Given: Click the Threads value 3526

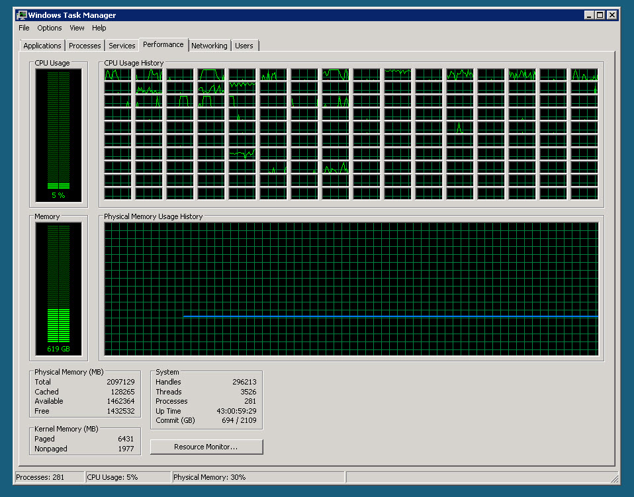Looking at the screenshot, I should click(x=248, y=392).
